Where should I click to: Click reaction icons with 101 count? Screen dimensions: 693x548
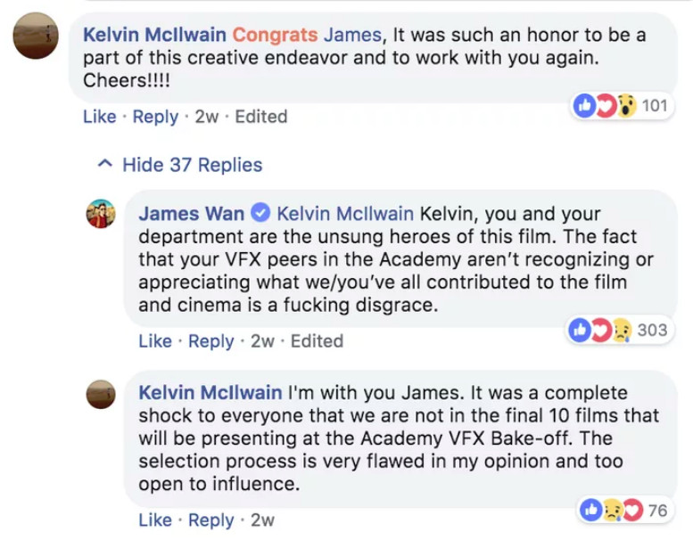point(622,106)
